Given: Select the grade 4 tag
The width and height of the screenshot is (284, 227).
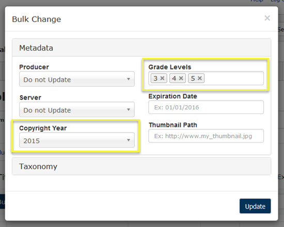Looking at the screenshot, I should (x=174, y=78).
